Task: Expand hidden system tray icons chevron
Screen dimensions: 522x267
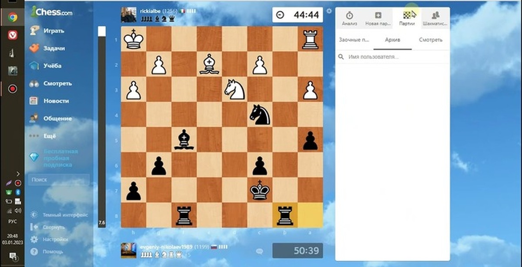Action: pos(18,174)
